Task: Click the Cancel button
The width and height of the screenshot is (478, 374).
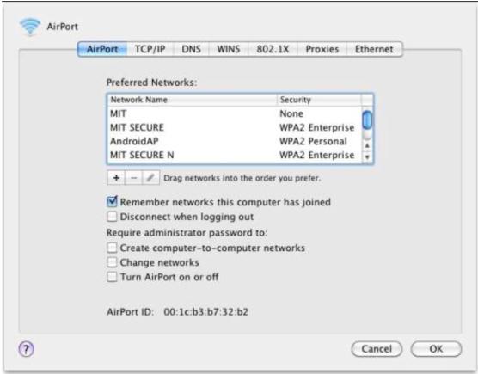Action: (x=377, y=349)
